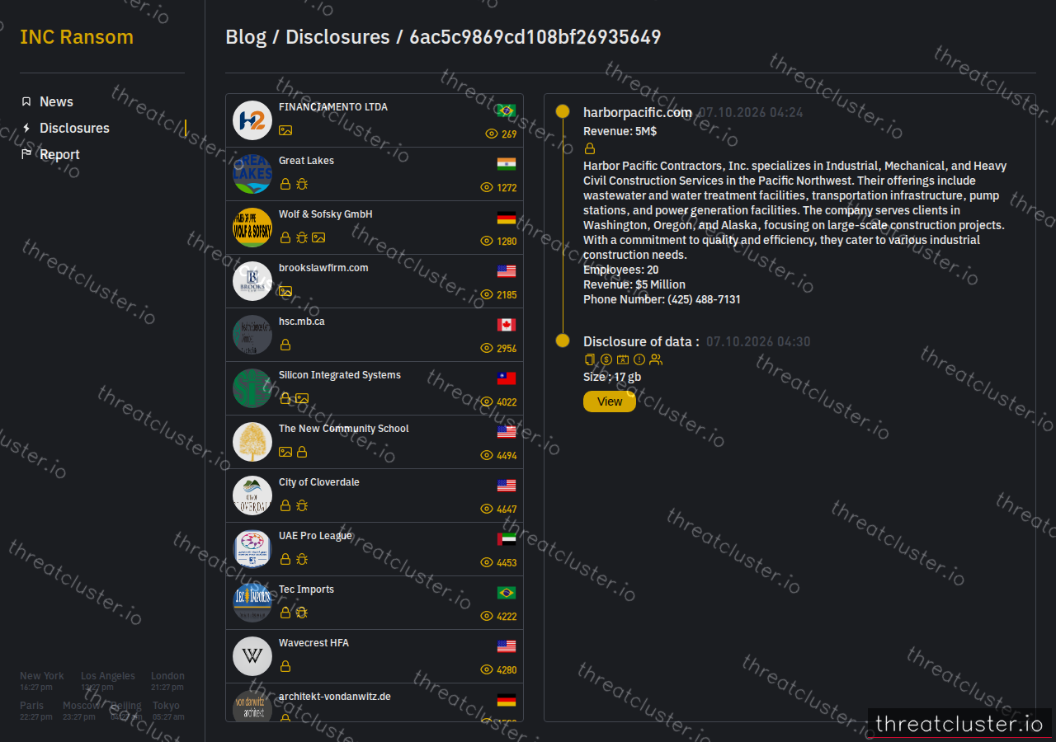Click the bug icon under Great Lakes
1056x742 pixels.
pos(302,184)
